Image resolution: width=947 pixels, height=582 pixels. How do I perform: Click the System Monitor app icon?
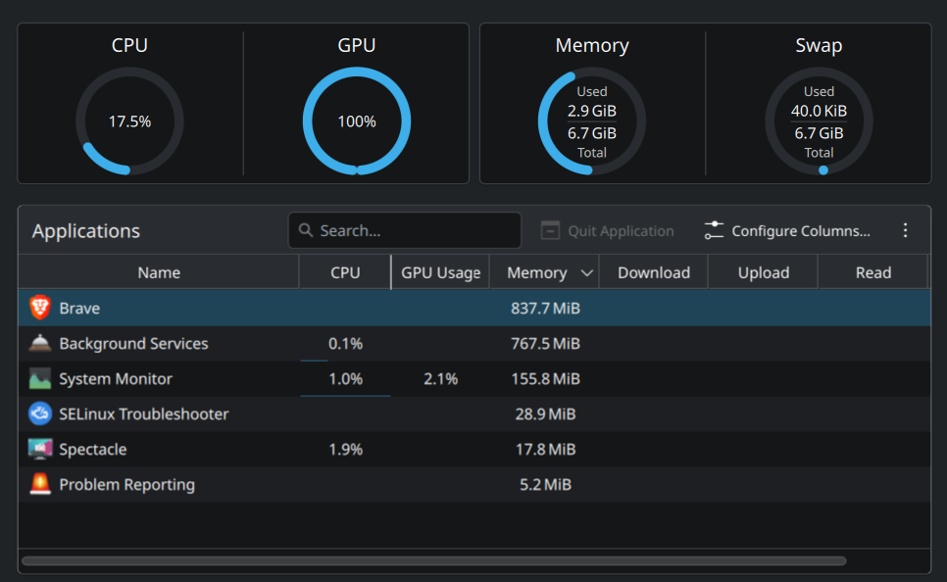pyautogui.click(x=40, y=378)
